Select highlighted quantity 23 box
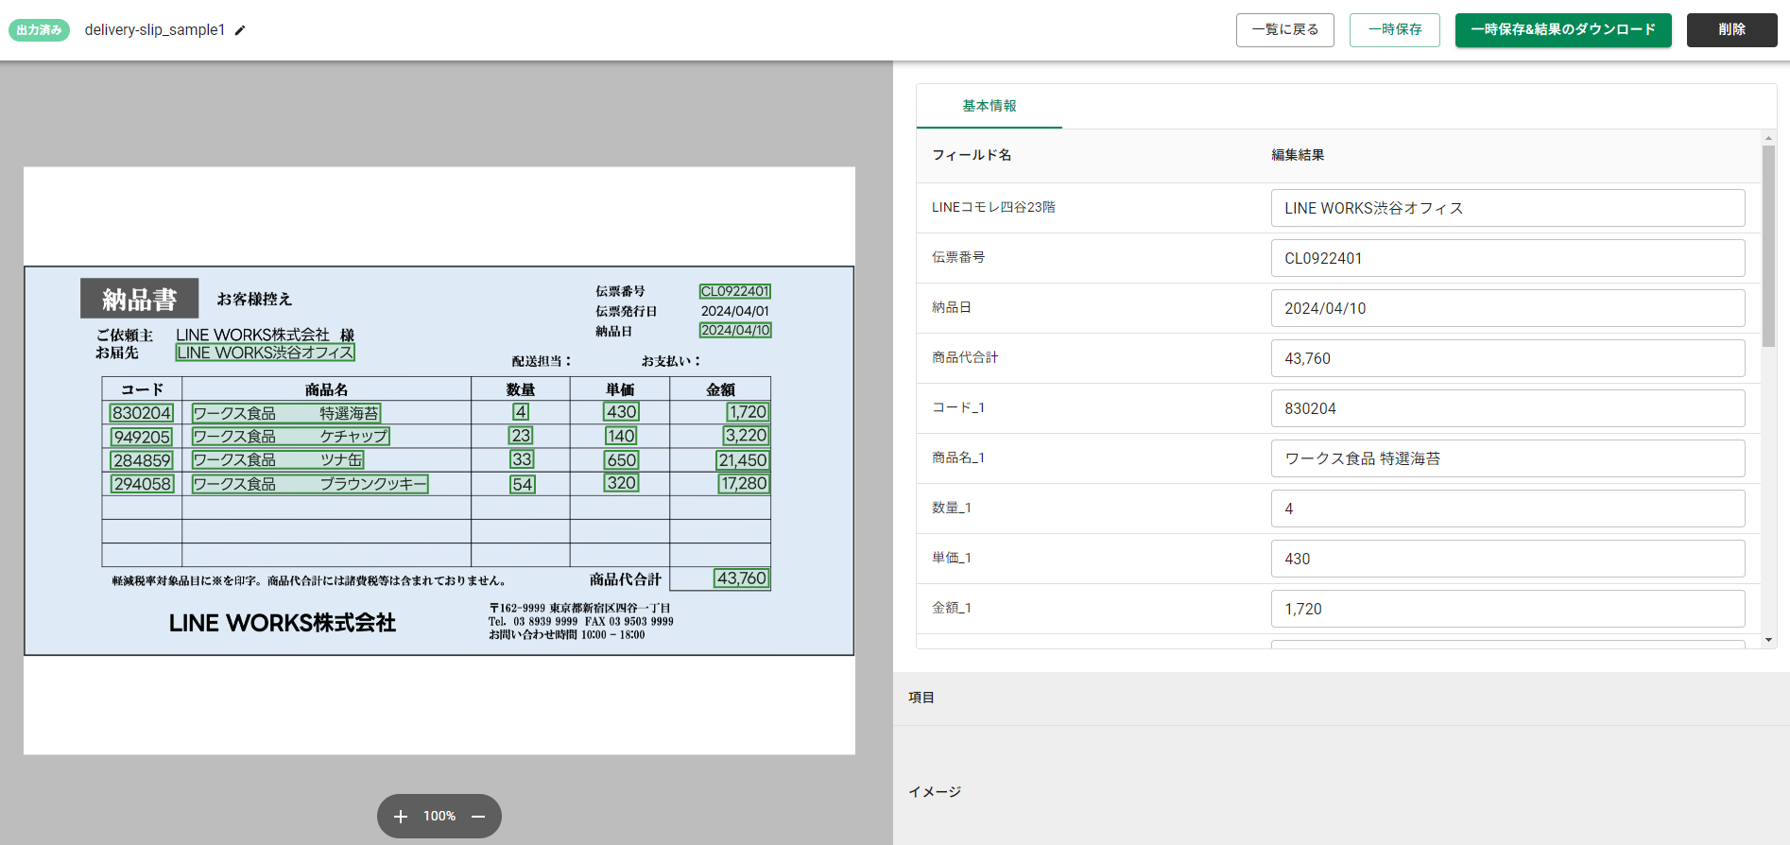Screen dimensions: 1790x845 point(521,436)
